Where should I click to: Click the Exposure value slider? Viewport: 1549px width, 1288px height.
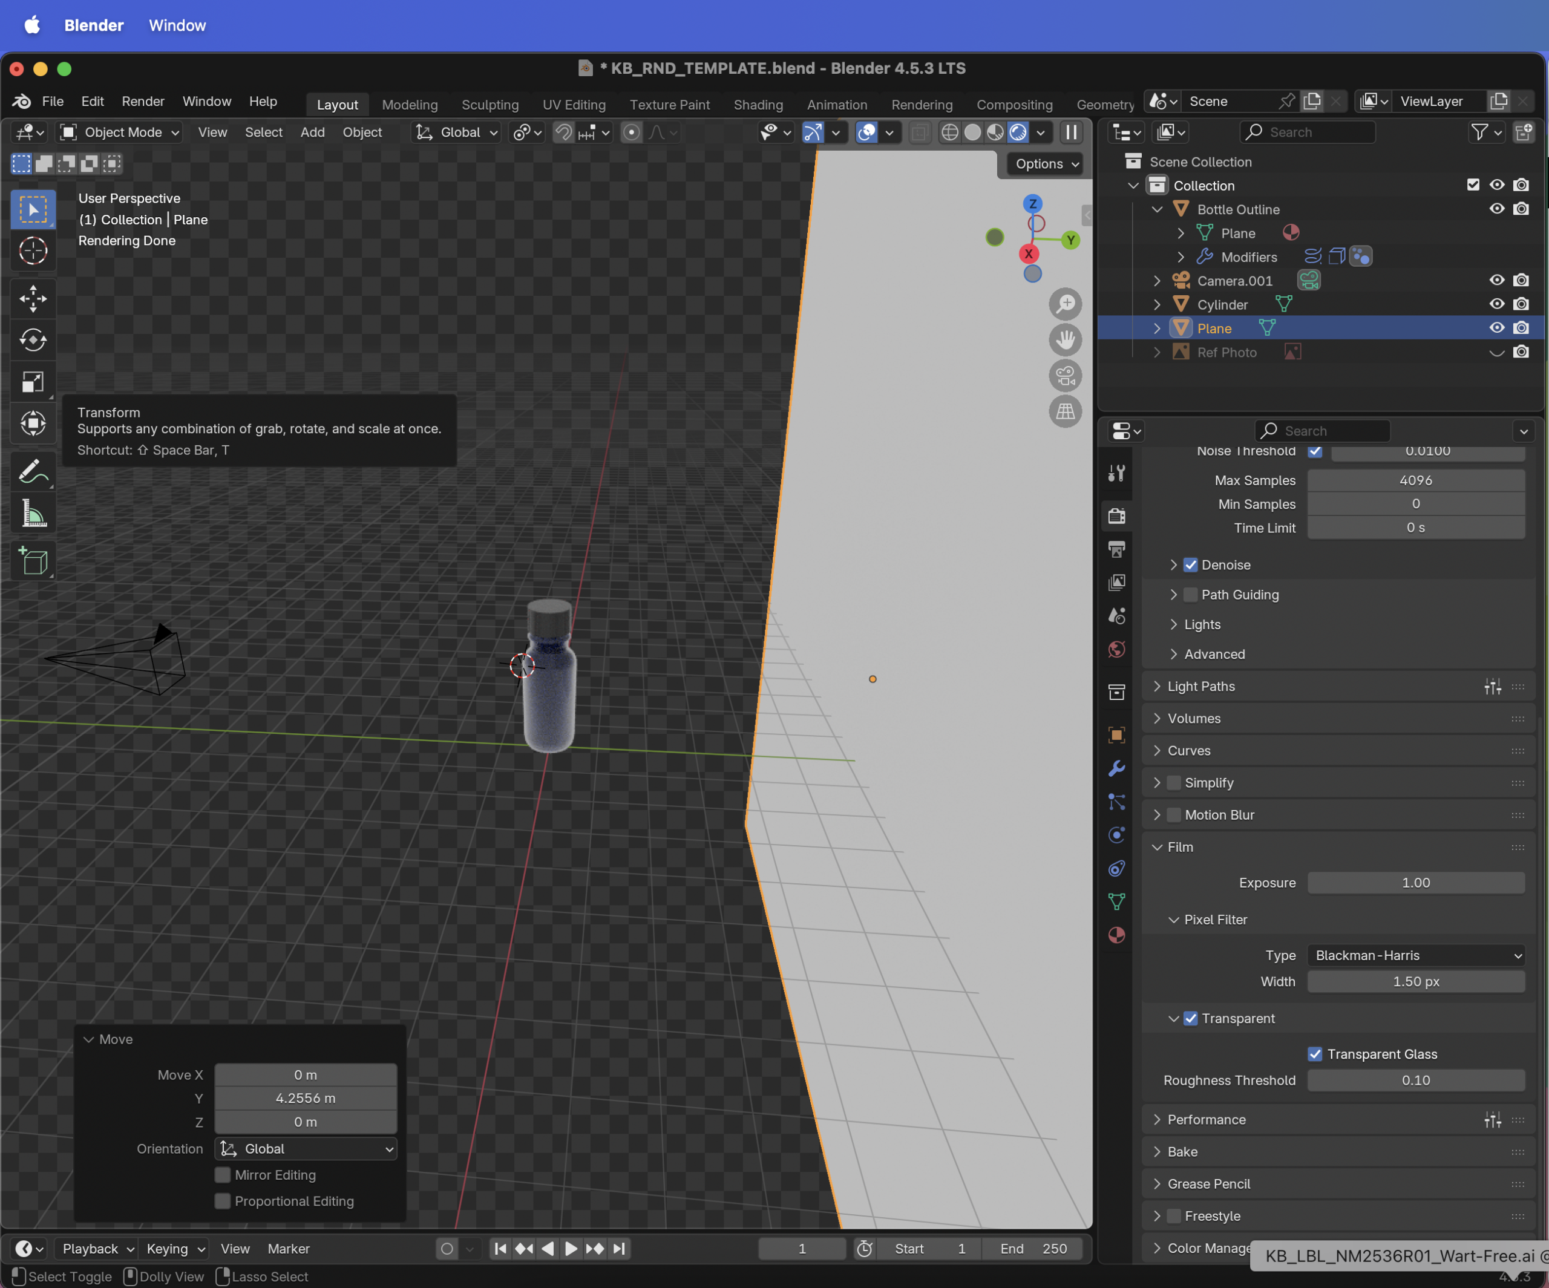(x=1416, y=883)
